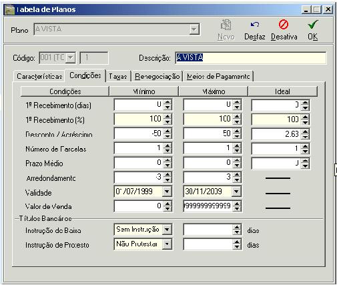Open the Taxas tab
Screen dimensions: 337x285
point(118,76)
